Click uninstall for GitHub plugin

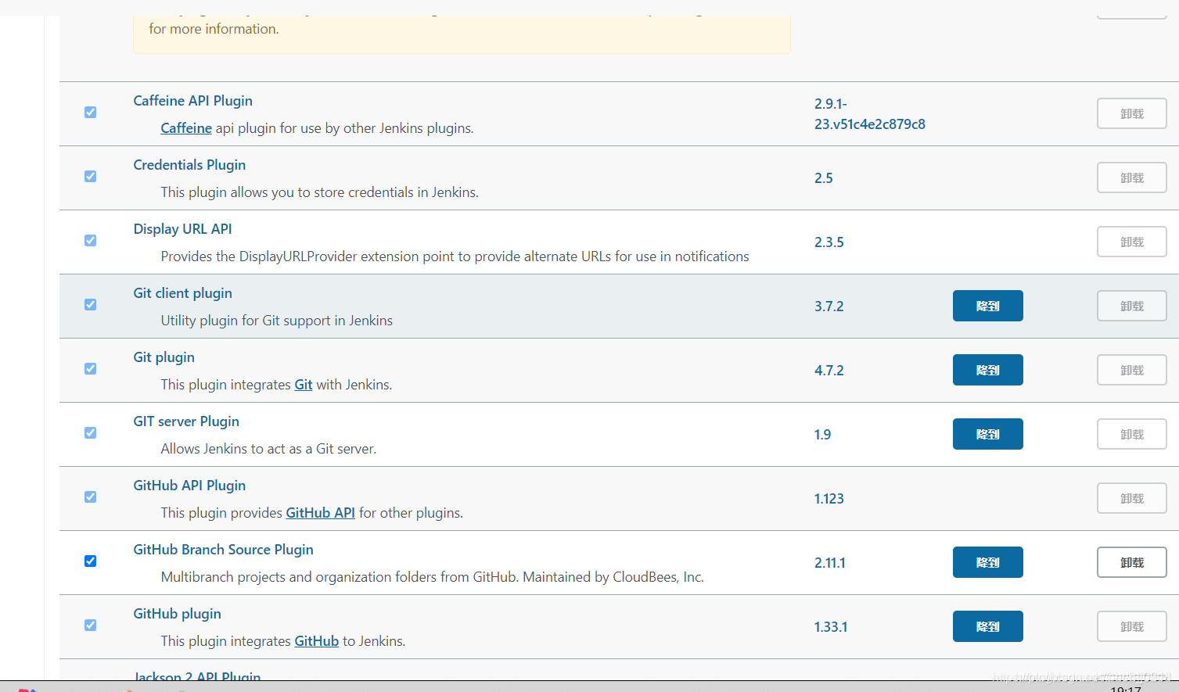pyautogui.click(x=1132, y=626)
